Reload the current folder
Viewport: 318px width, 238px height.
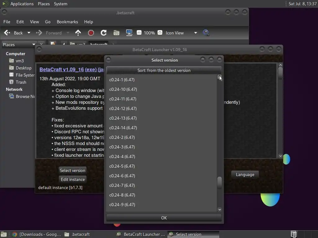[x=104, y=33]
